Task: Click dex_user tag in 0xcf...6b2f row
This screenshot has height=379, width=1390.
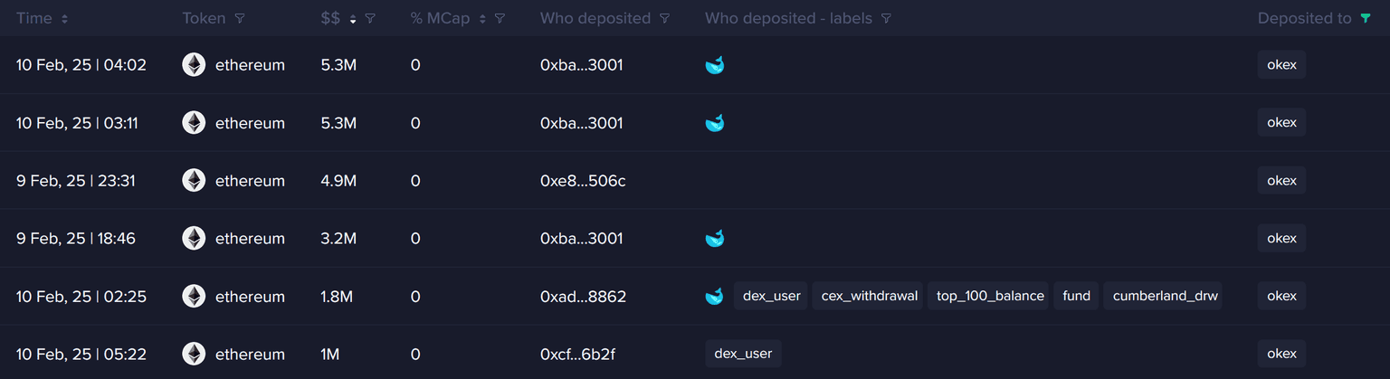Action: coord(743,355)
